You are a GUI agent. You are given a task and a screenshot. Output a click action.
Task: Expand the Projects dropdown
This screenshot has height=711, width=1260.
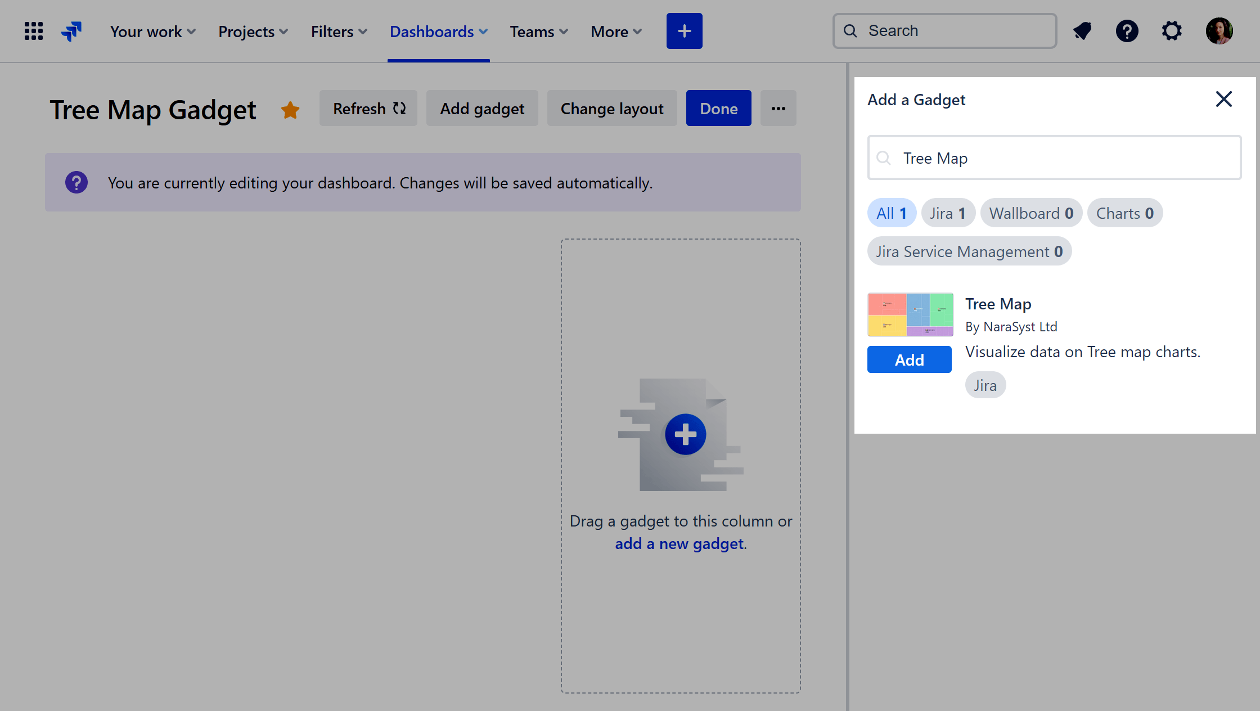coord(253,31)
